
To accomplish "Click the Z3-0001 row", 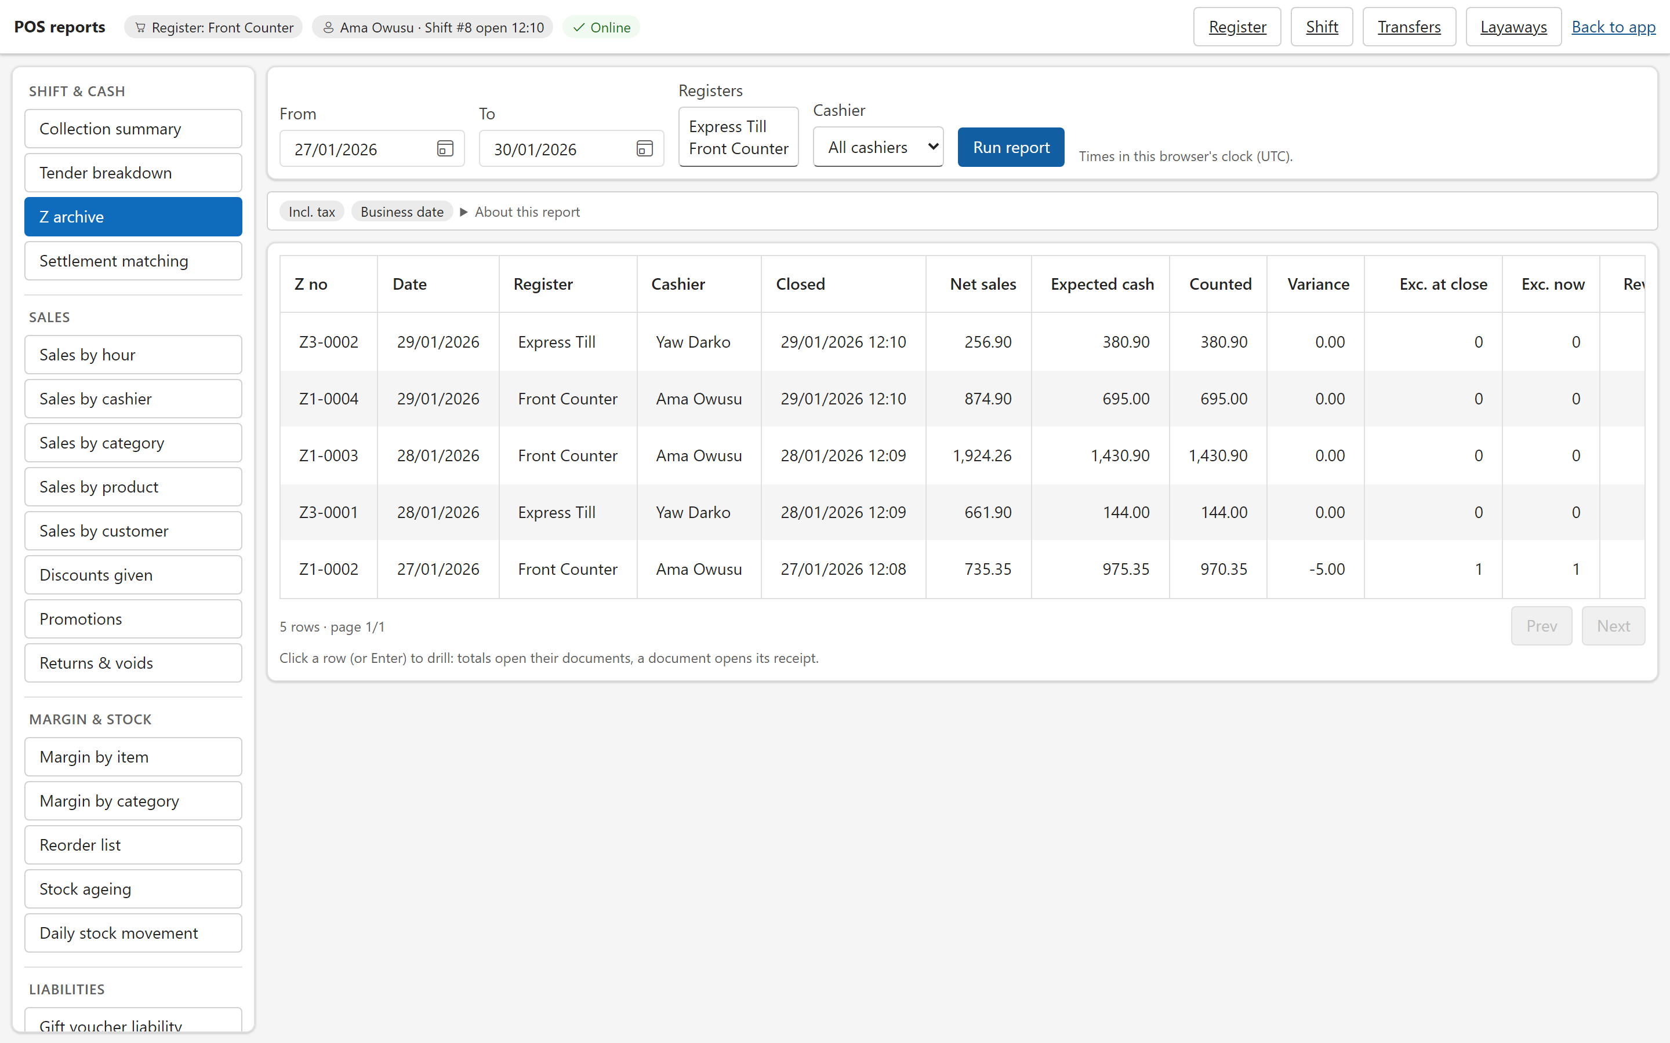I will tap(962, 513).
